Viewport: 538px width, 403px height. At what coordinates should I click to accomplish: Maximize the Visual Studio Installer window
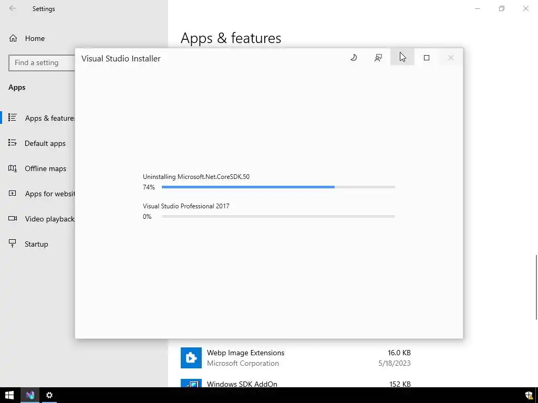point(427,58)
